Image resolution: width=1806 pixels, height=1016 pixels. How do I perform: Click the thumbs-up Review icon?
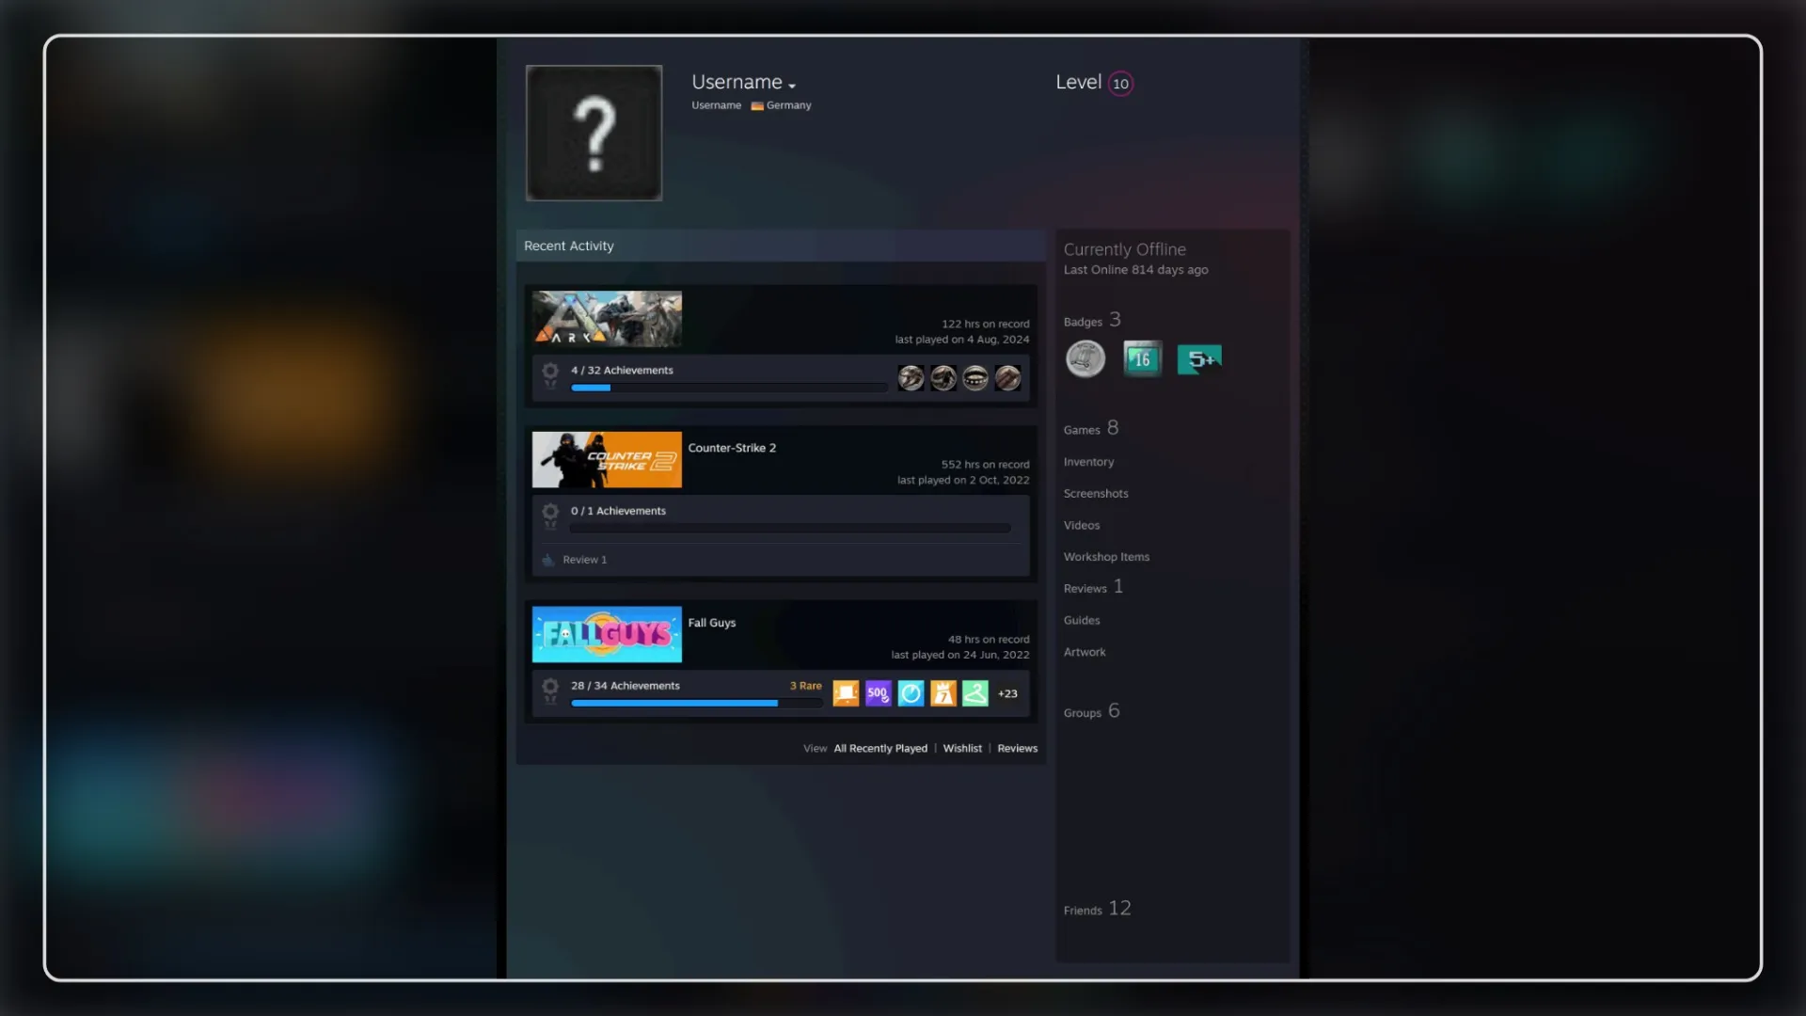(x=547, y=560)
